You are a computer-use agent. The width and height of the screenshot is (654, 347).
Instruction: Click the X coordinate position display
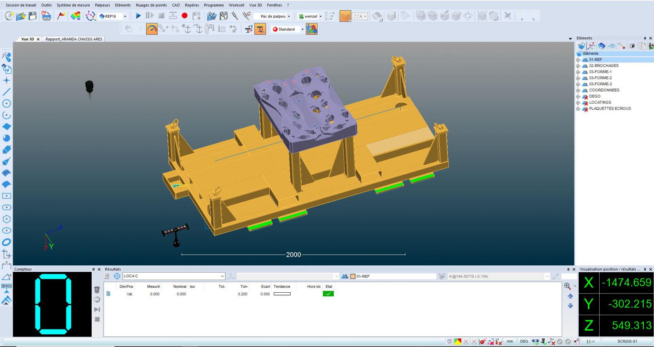coord(626,282)
